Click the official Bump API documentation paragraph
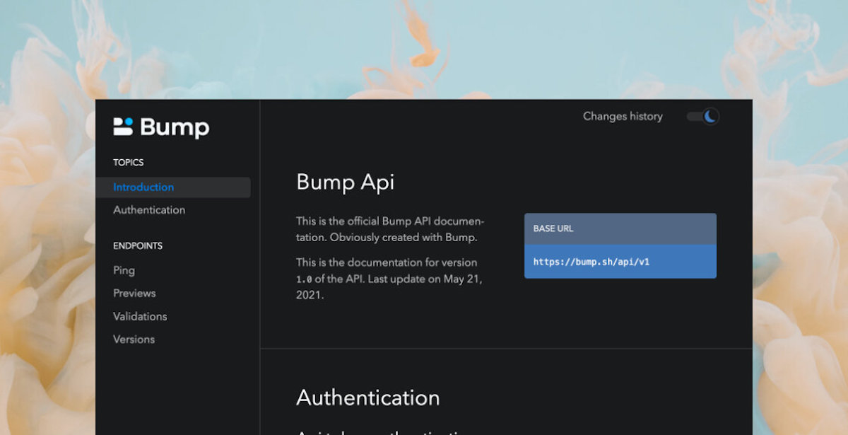This screenshot has width=848, height=435. [389, 229]
